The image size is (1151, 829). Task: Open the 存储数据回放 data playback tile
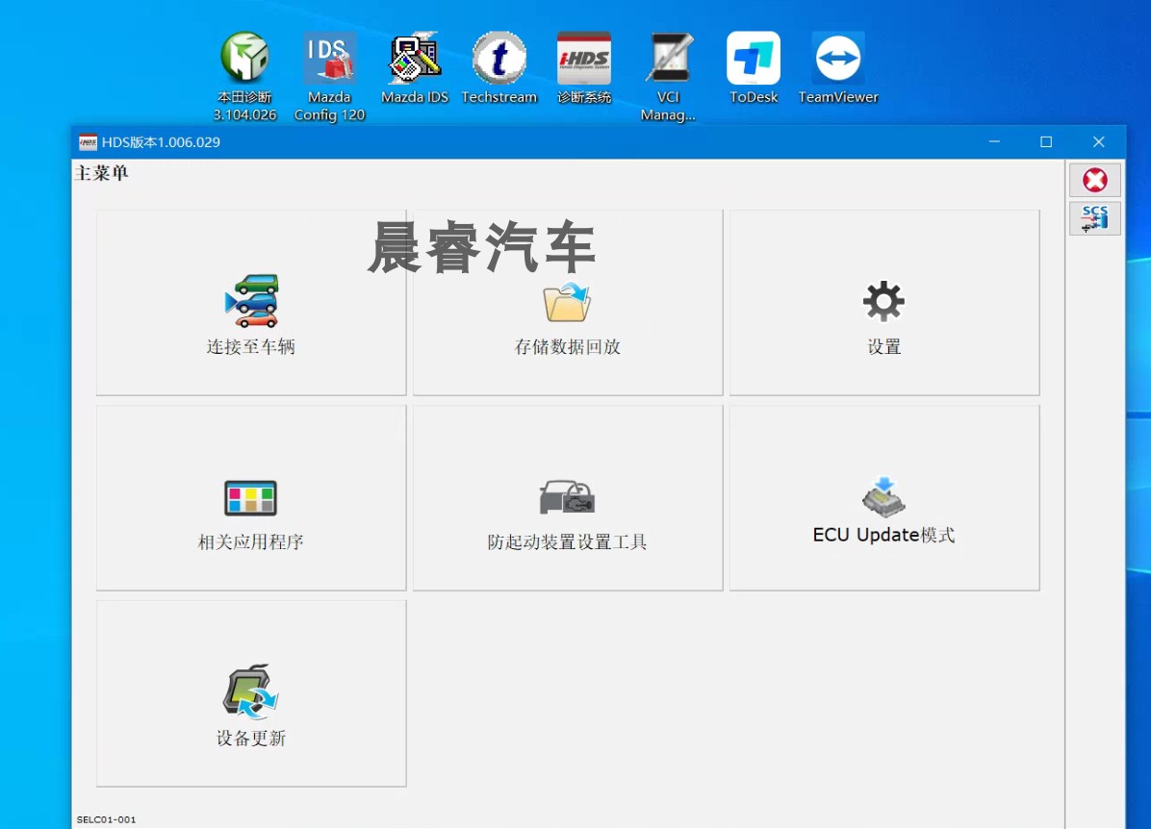(568, 302)
